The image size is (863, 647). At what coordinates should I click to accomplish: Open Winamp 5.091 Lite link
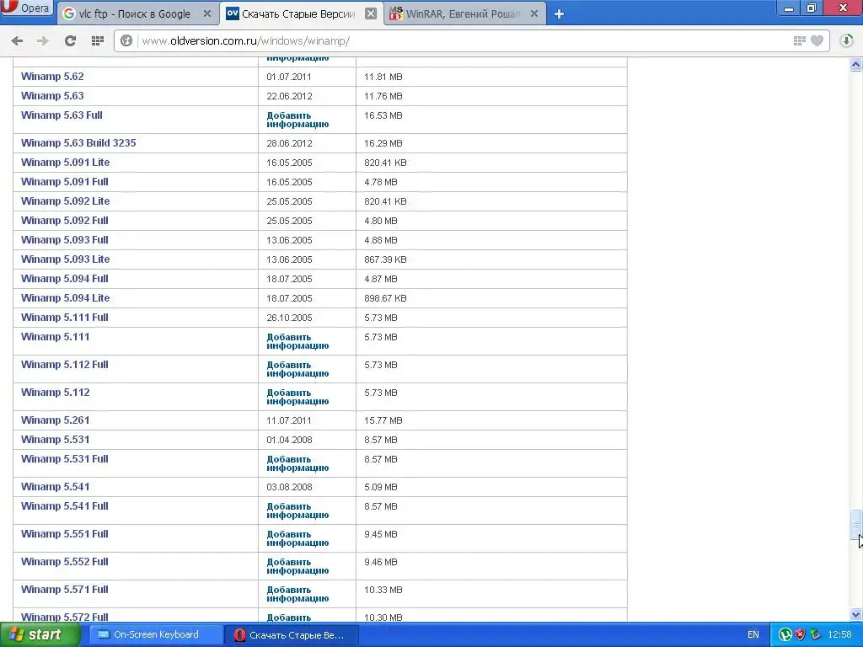coord(65,163)
